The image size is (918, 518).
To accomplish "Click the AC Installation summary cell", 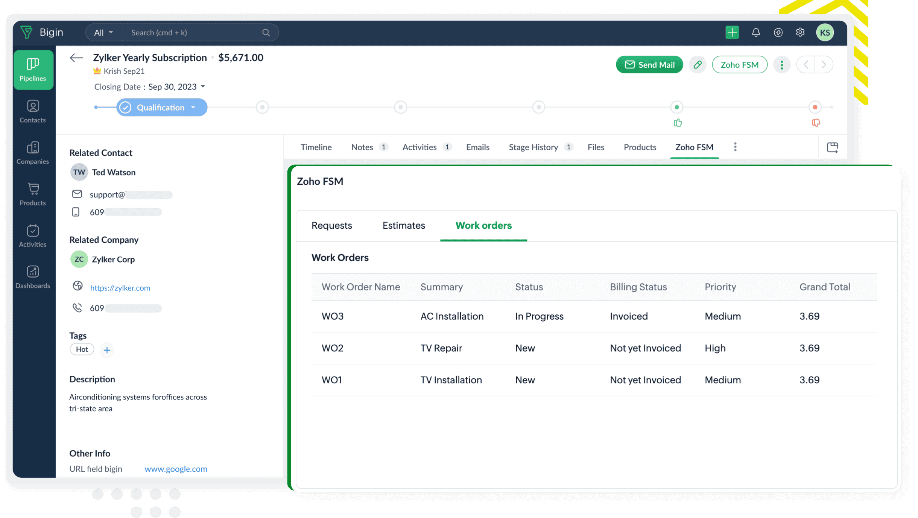I will (452, 316).
